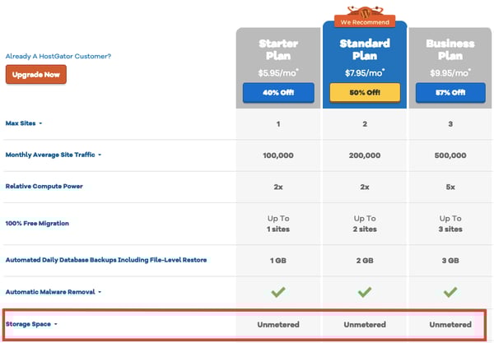Click the Business plan malware removal checkmark

(x=450, y=291)
